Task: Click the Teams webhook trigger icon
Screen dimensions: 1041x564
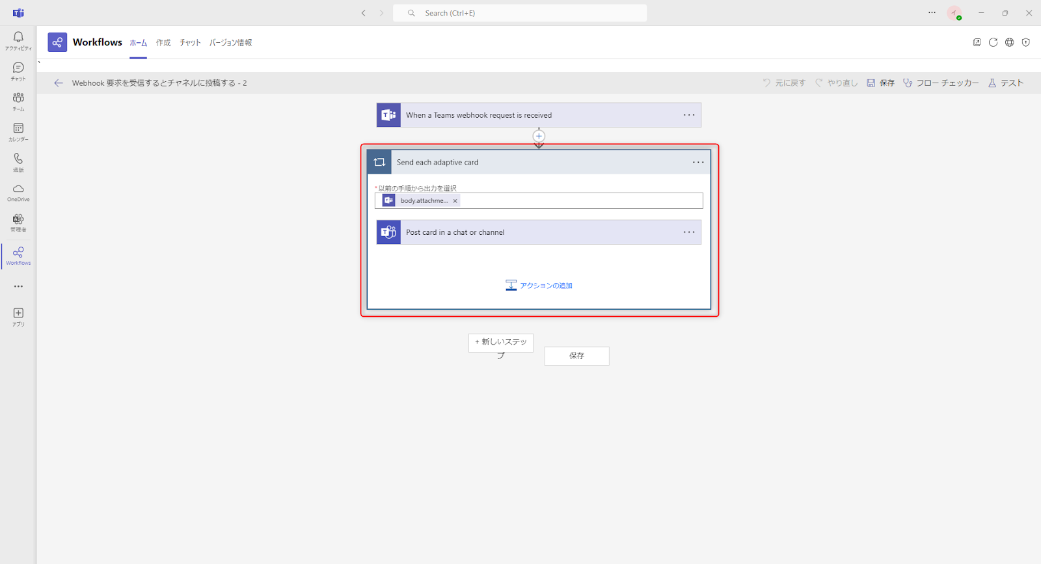Action: coord(388,115)
